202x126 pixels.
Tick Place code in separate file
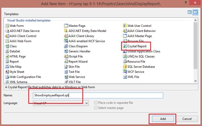click(96, 103)
